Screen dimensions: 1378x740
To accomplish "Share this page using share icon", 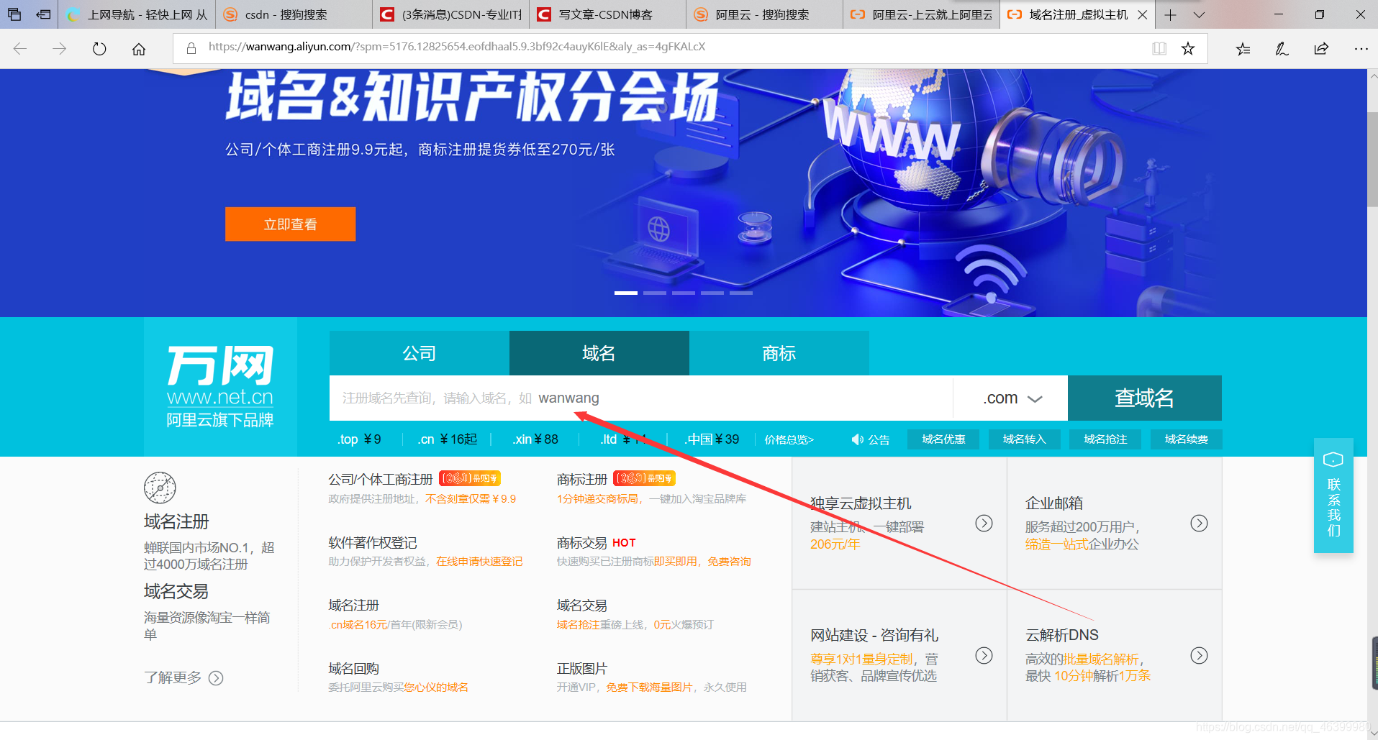I will [x=1321, y=48].
